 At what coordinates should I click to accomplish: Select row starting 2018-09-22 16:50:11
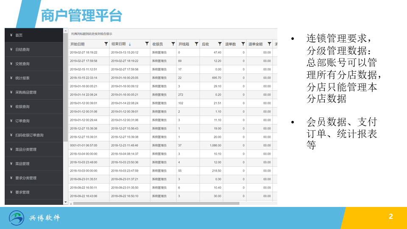tap(173, 187)
